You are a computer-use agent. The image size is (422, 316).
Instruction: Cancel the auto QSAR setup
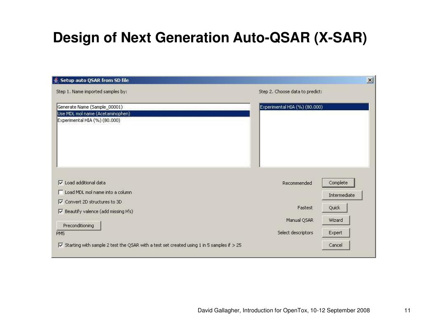pos(335,245)
